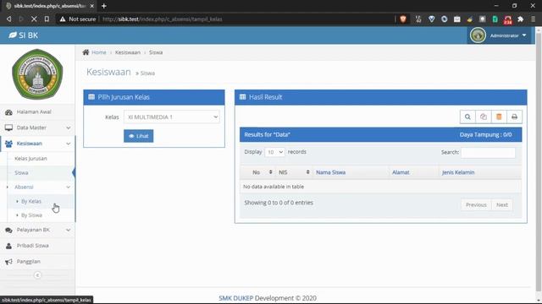Open browser extensions puzzle icon
This screenshot has width=542, height=304.
(x=520, y=19)
